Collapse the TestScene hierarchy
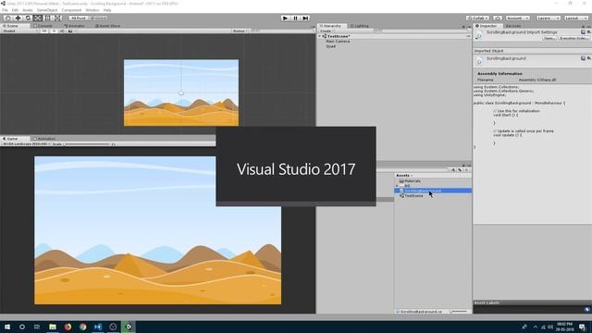The image size is (592, 333). 320,36
